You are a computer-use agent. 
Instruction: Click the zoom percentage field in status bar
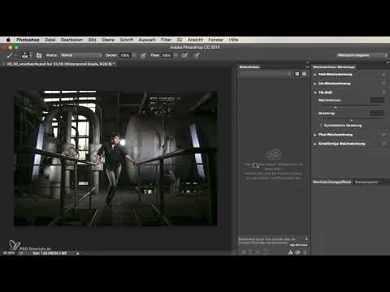(x=9, y=253)
